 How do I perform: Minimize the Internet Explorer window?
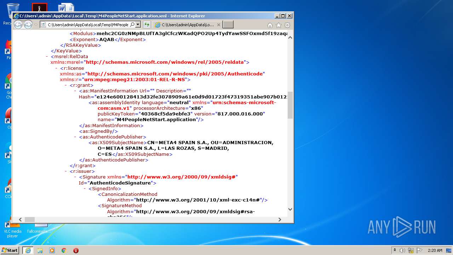tap(277, 16)
